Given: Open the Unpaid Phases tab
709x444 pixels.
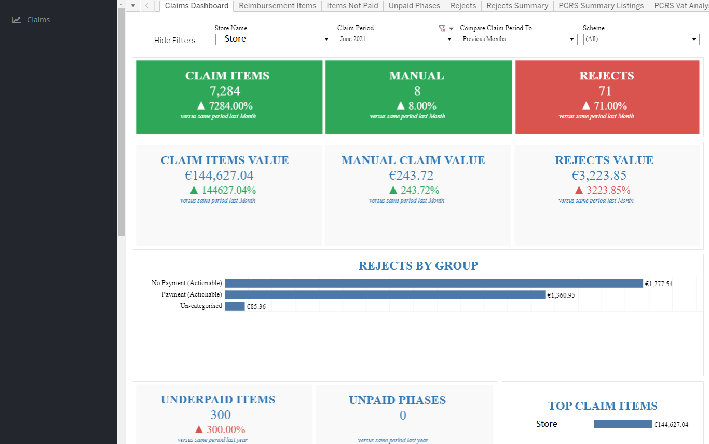Looking at the screenshot, I should pos(414,6).
